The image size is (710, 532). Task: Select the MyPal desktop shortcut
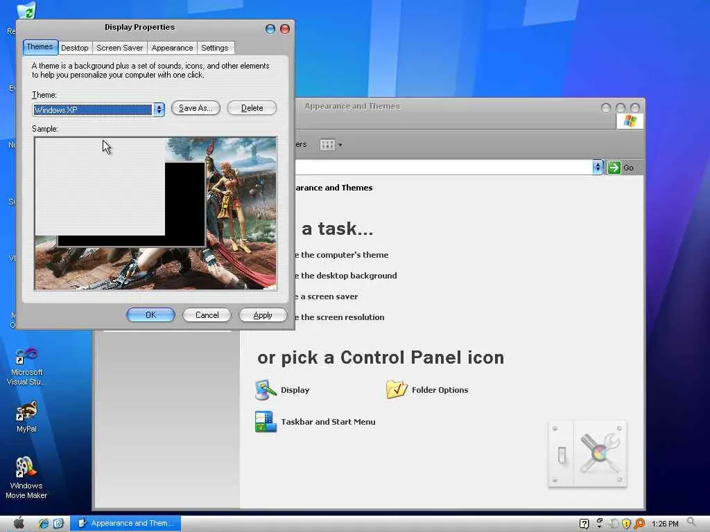pyautogui.click(x=26, y=417)
